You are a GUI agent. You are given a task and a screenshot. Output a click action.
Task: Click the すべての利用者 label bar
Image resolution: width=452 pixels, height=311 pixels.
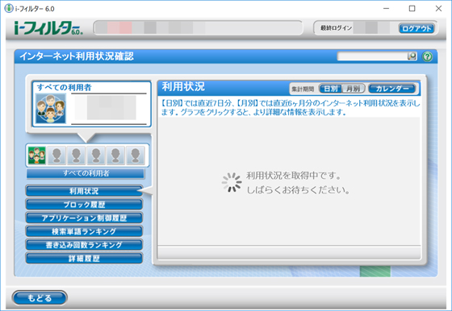86,173
